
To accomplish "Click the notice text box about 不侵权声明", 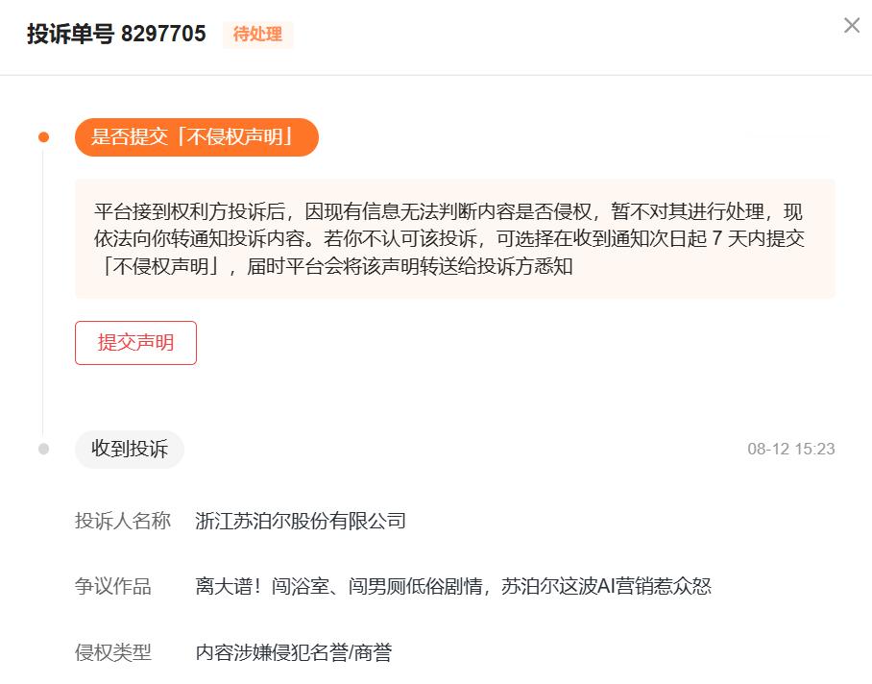I will point(455,239).
